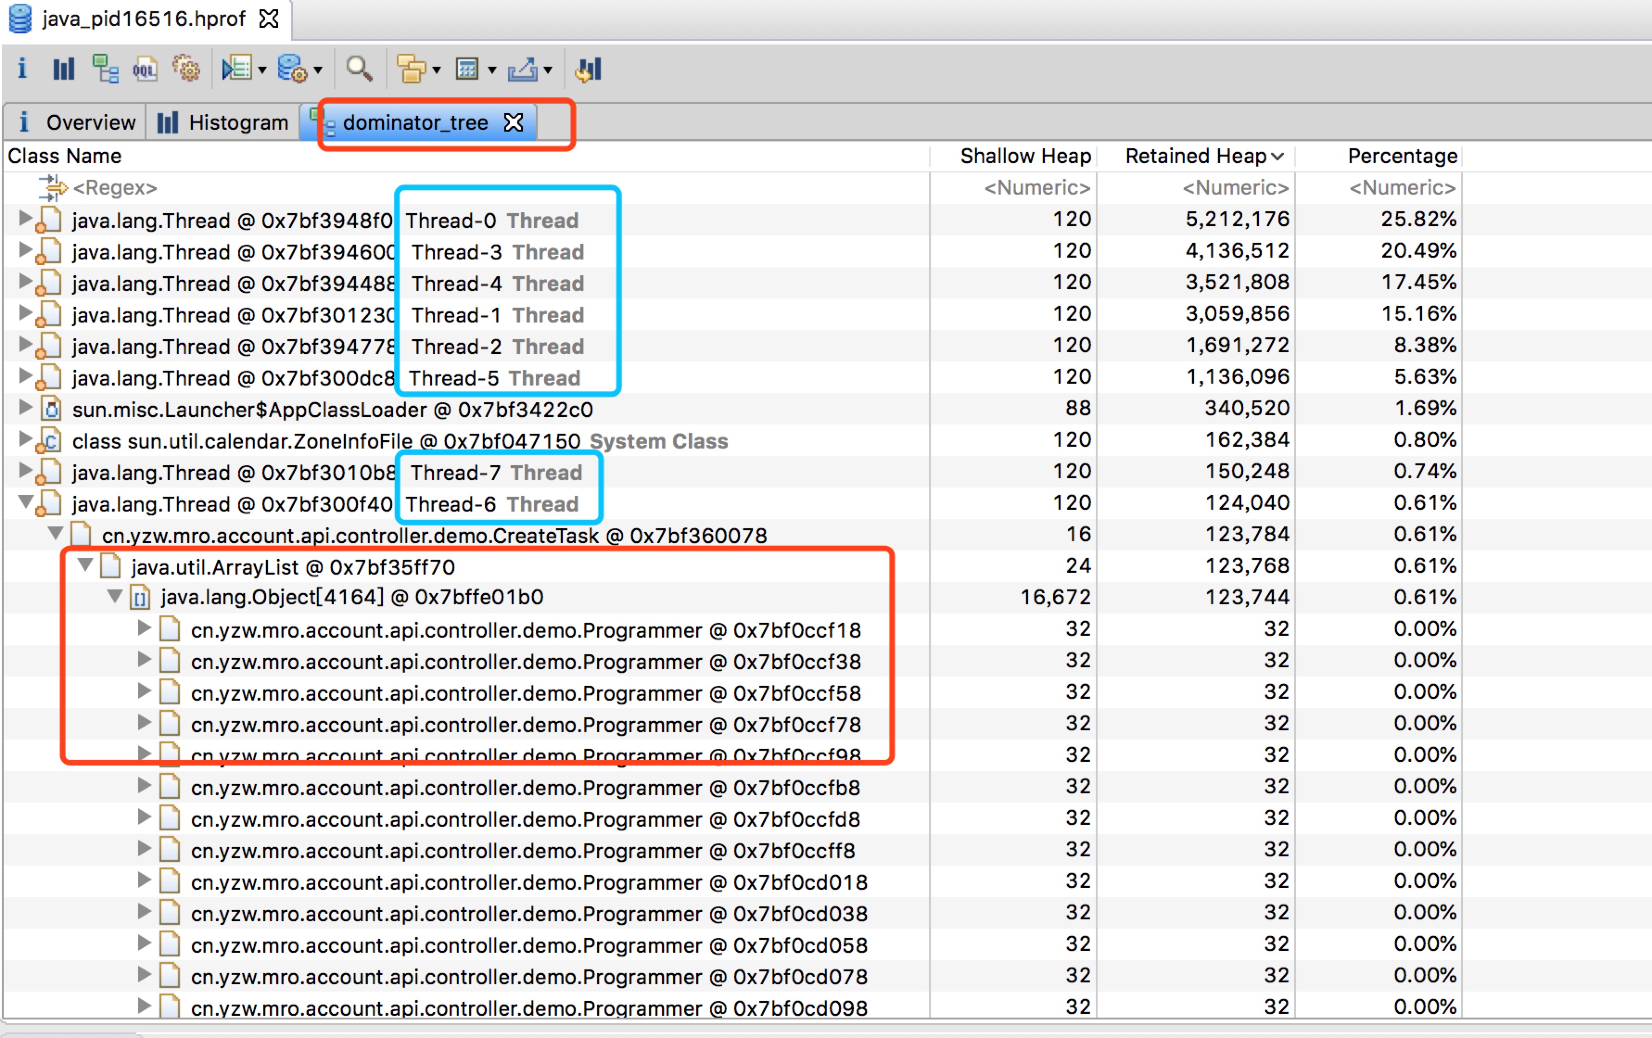Click the export results icon
The height and width of the screenshot is (1038, 1652).
pyautogui.click(x=523, y=70)
